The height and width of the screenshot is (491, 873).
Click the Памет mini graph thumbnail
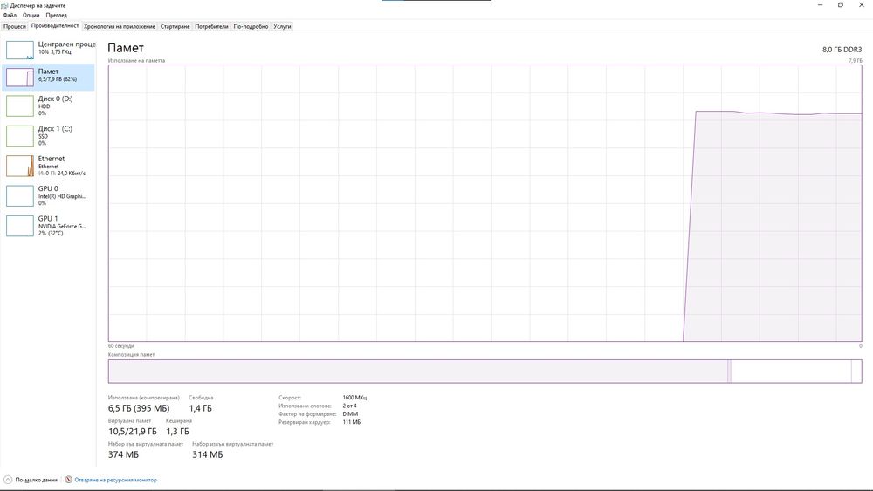pos(20,78)
